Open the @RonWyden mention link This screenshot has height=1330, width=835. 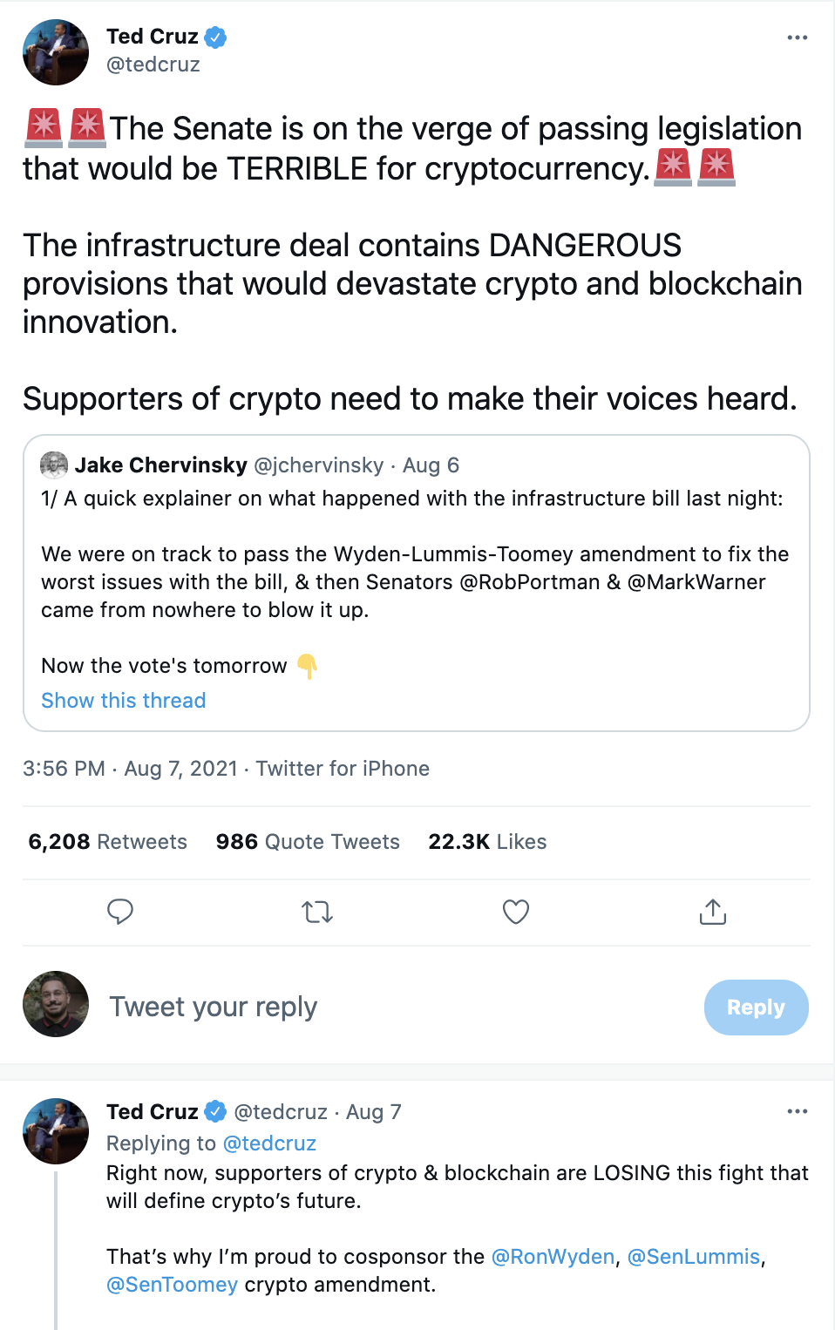(553, 1257)
